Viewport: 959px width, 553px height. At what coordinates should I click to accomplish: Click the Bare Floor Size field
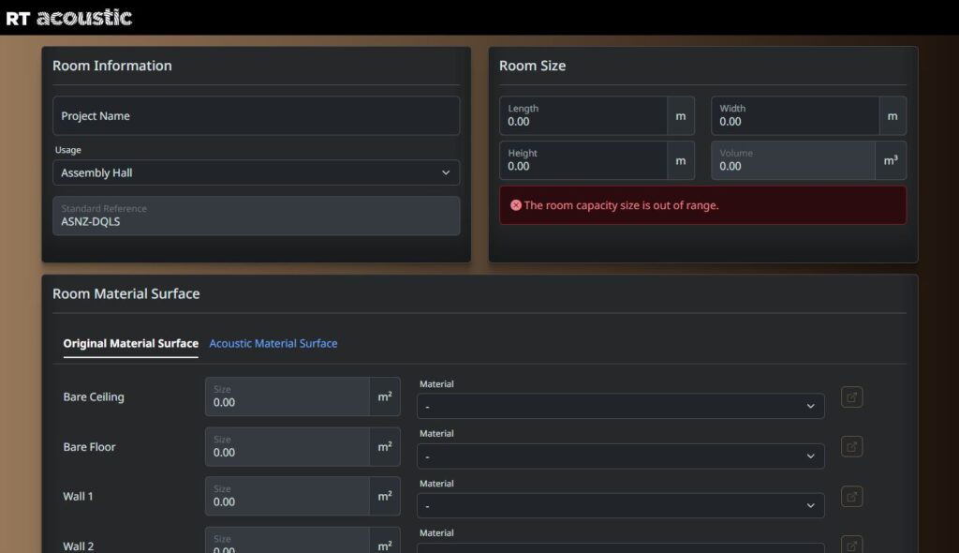click(288, 447)
